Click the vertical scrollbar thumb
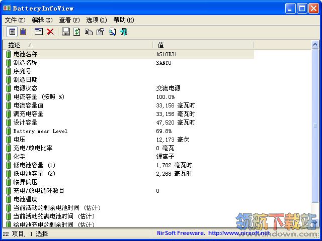This screenshot has width=322, height=241. coord(315,126)
